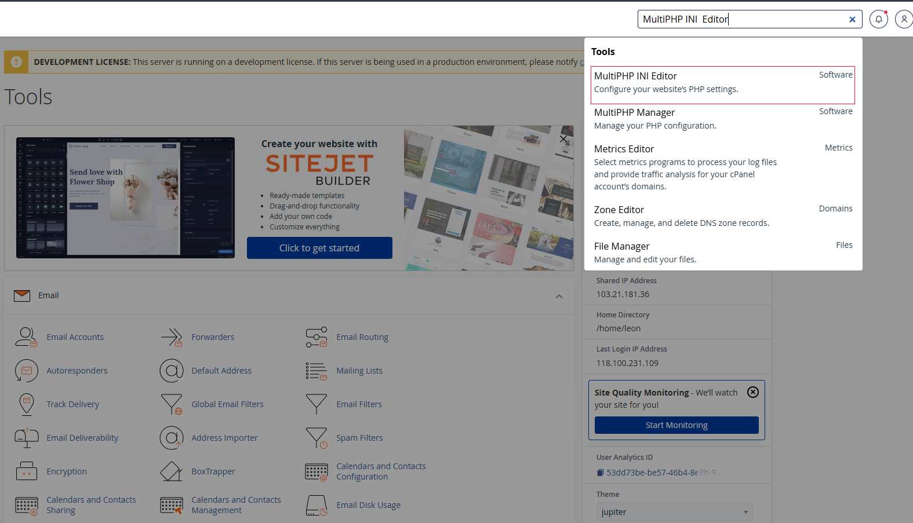
Task: Open the notifications bell
Action: pos(879,19)
